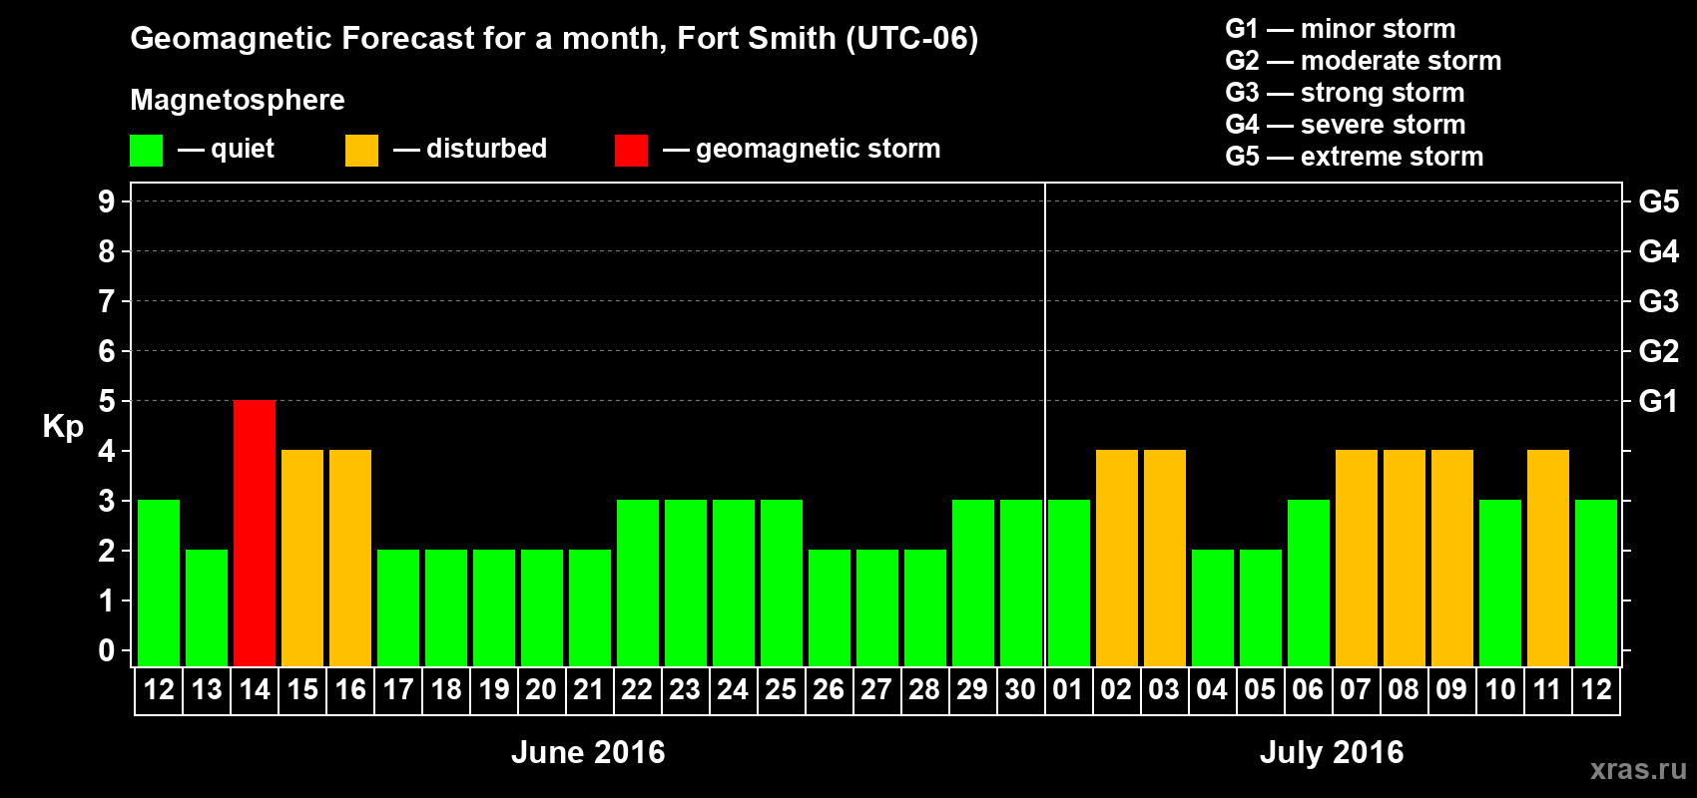Click the green bar for June 12
This screenshot has width=1697, height=798.
(159, 584)
